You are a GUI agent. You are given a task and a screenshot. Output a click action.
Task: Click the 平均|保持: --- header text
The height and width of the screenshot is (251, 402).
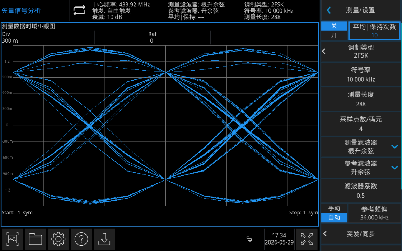click(186, 17)
